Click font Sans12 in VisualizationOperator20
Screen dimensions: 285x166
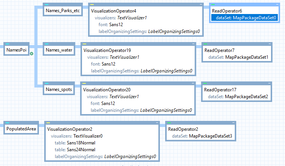[x=108, y=103]
